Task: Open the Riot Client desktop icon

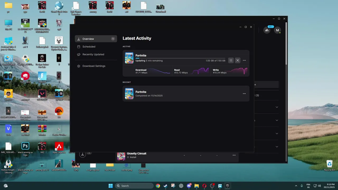Action: [25, 77]
